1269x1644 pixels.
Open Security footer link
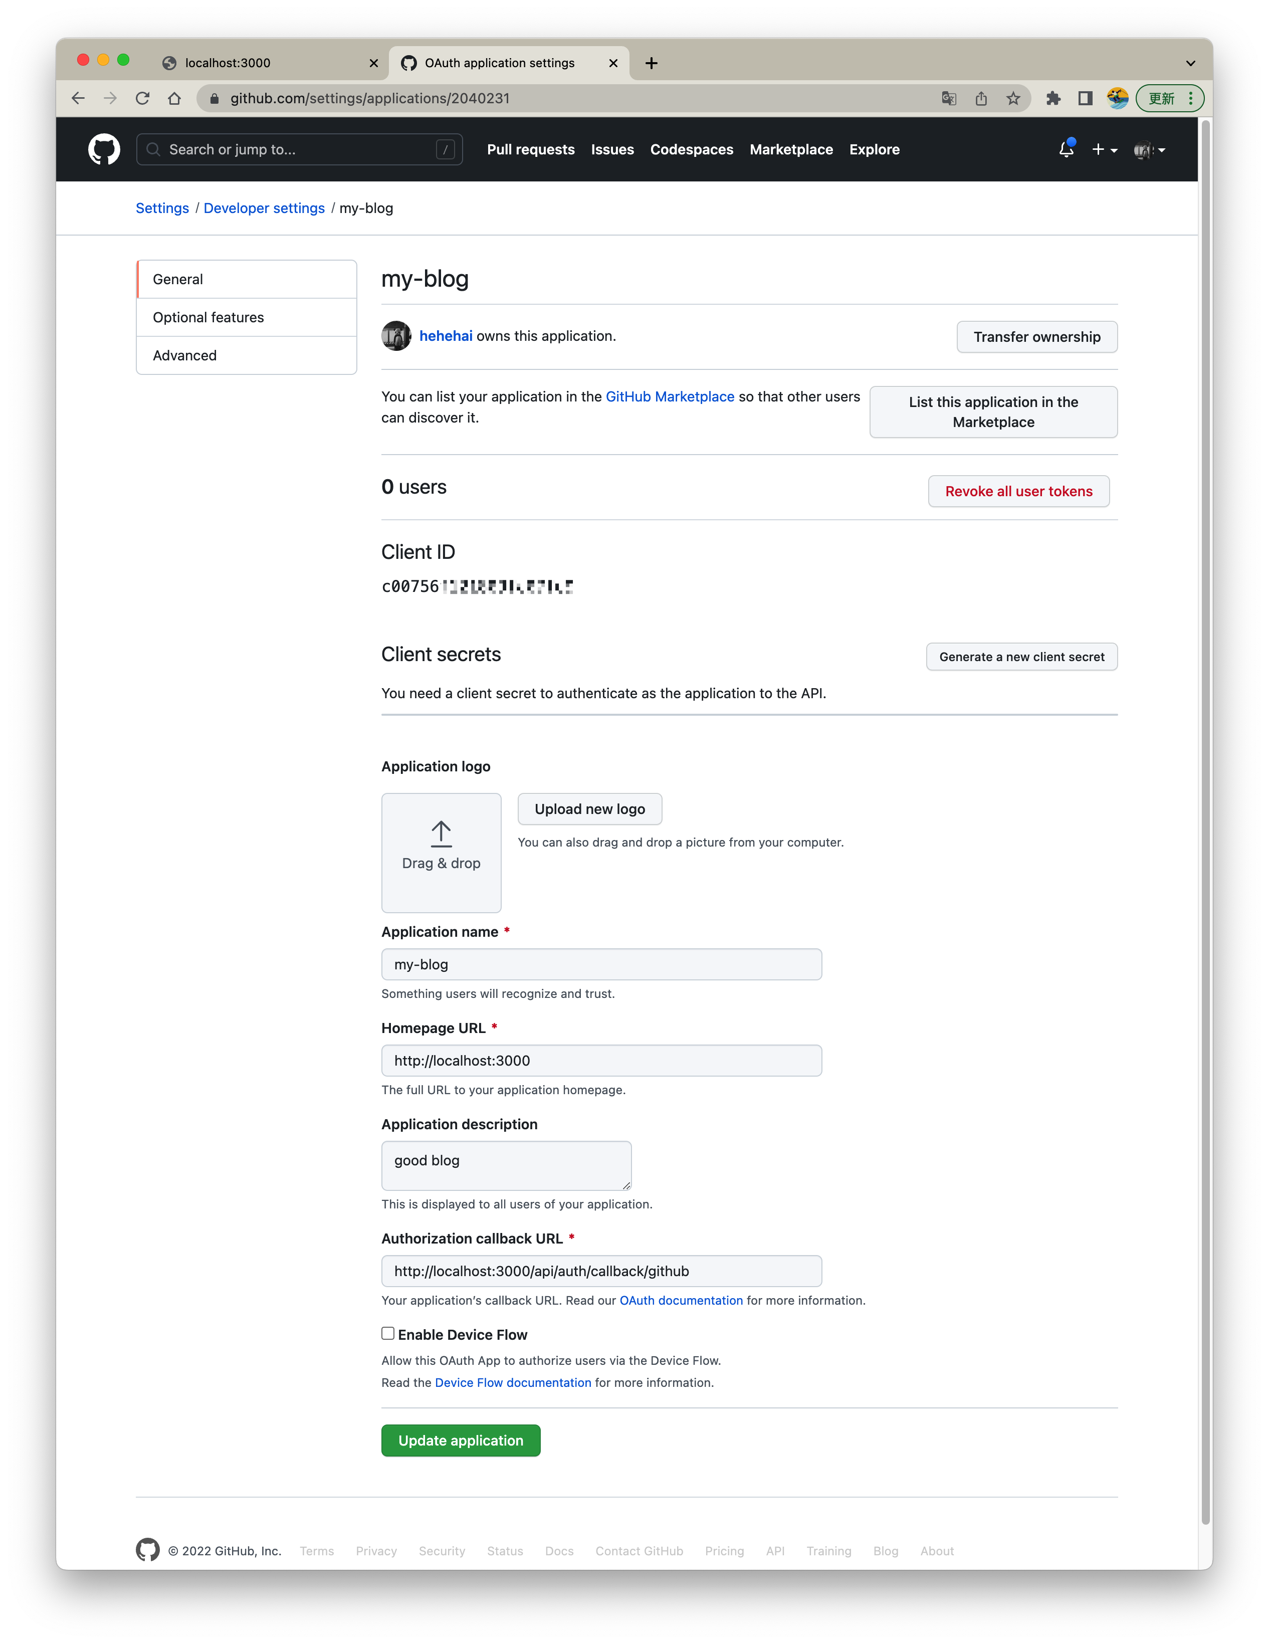point(442,1551)
